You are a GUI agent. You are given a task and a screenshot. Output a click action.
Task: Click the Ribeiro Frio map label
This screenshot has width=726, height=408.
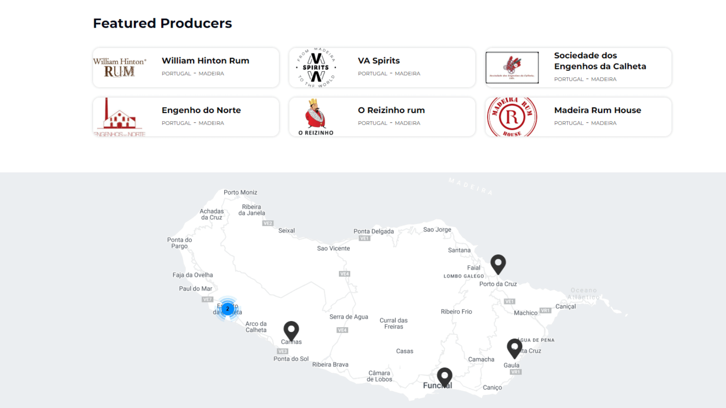[x=456, y=311]
